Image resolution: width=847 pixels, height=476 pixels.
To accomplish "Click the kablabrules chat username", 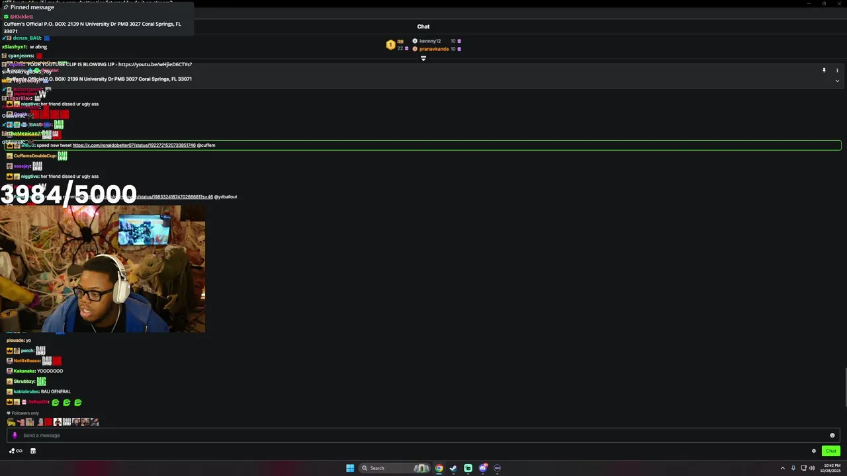I will coord(26,391).
